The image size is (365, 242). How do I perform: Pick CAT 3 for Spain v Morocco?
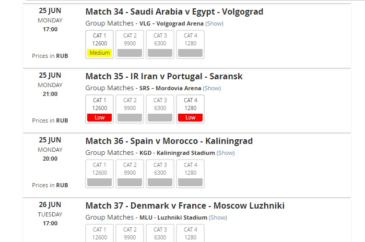click(x=160, y=173)
